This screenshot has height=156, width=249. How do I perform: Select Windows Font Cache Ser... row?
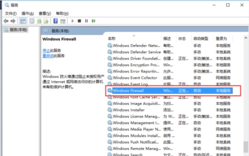[170, 97]
